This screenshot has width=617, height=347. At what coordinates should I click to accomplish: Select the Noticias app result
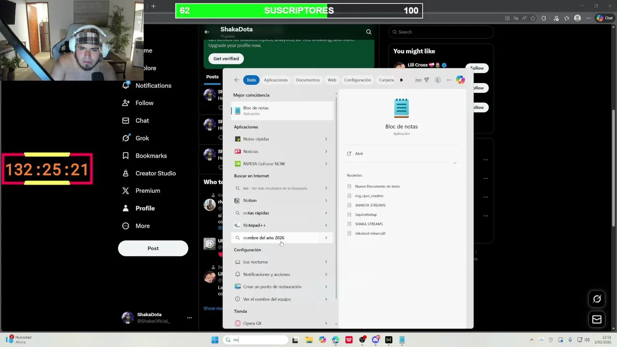coord(276,151)
